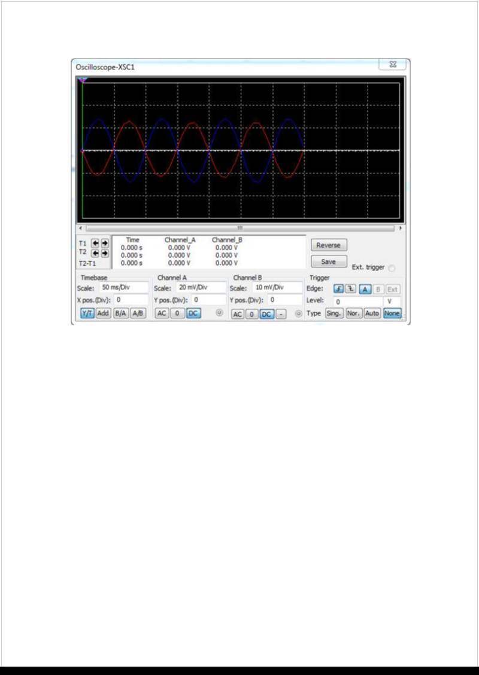Screen dimensions: 479x675
Task: Toggle Channel A AC coupling
Action: tap(162, 314)
